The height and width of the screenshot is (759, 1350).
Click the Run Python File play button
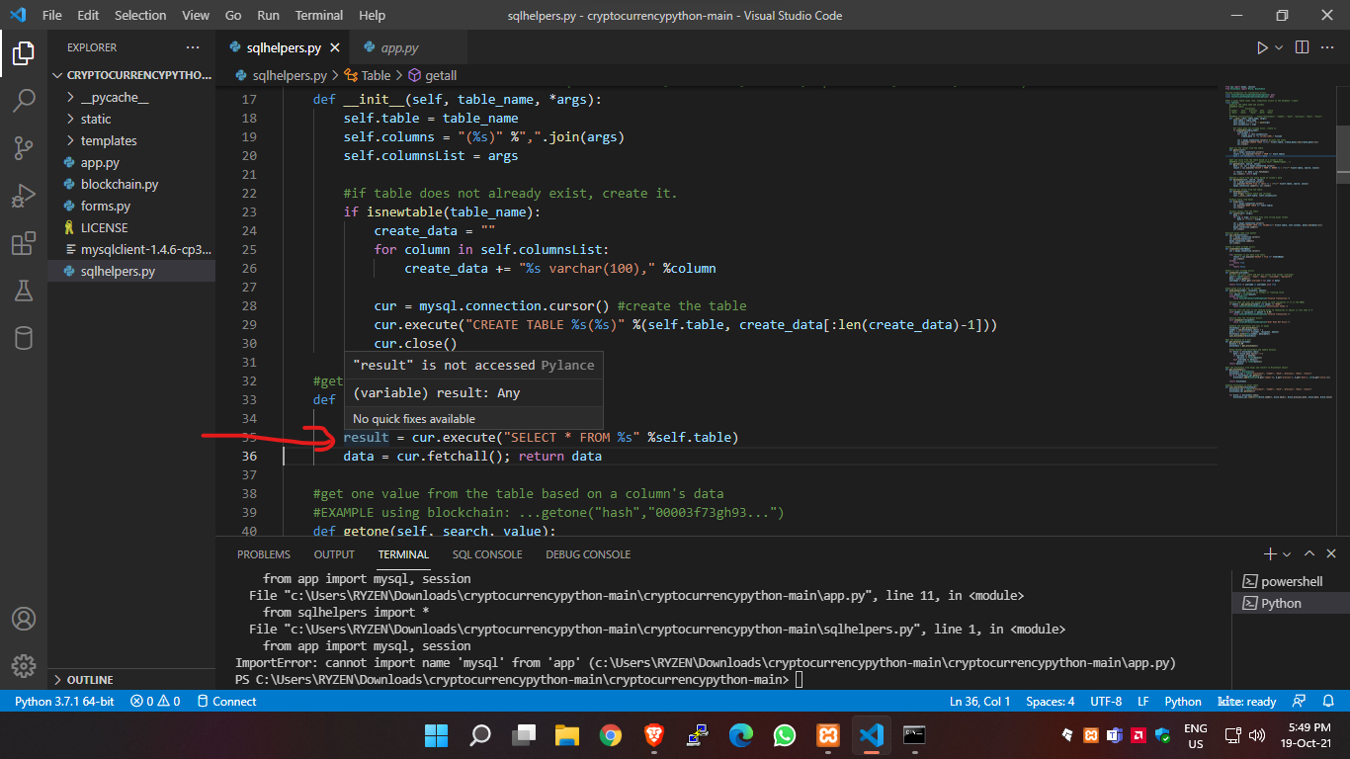coord(1263,46)
